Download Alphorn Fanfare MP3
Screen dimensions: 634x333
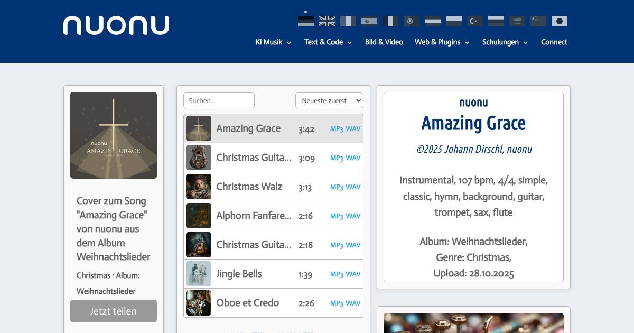click(x=337, y=216)
